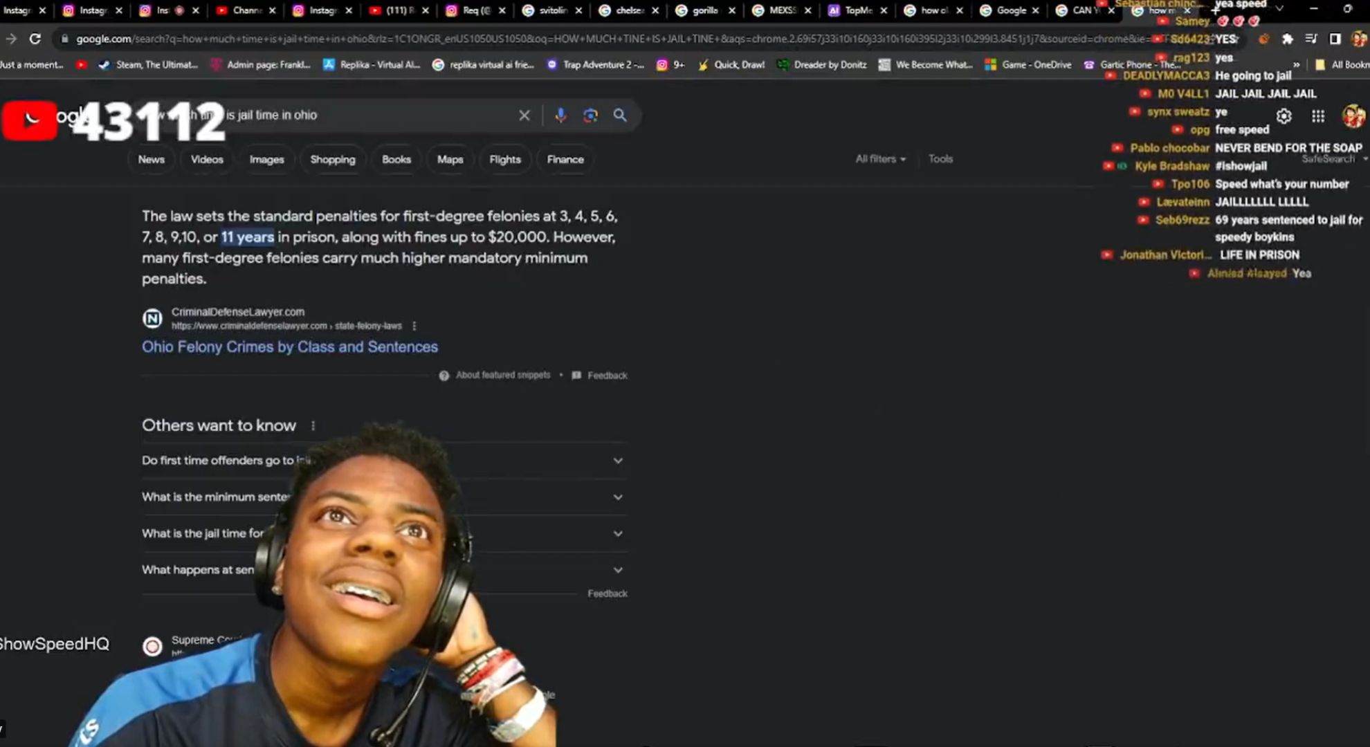
Task: Click the Tools button
Action: [940, 159]
